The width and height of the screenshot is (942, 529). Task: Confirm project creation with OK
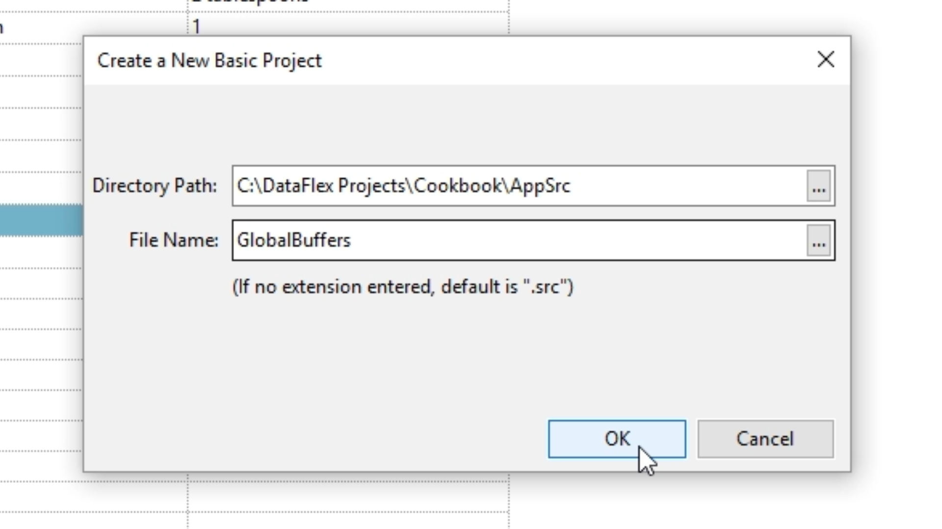[617, 439]
